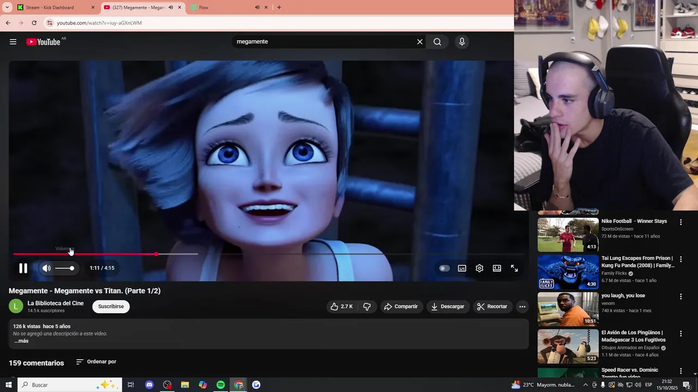698x392 pixels.
Task: Switch to theater mode view
Action: 497,268
